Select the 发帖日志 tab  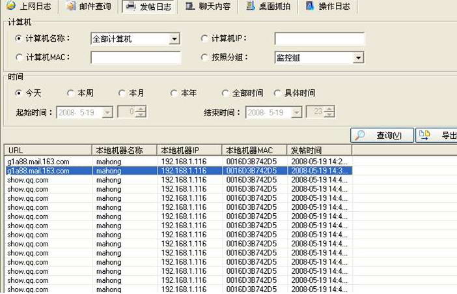click(149, 7)
